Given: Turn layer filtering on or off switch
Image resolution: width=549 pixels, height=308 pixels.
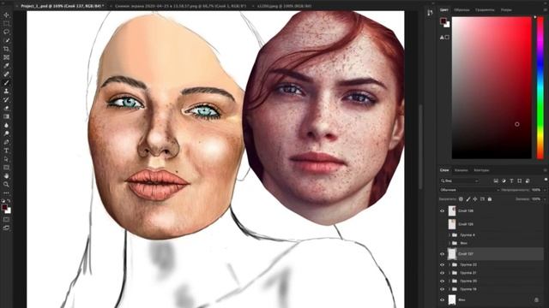Looking at the screenshot, I should [546, 180].
